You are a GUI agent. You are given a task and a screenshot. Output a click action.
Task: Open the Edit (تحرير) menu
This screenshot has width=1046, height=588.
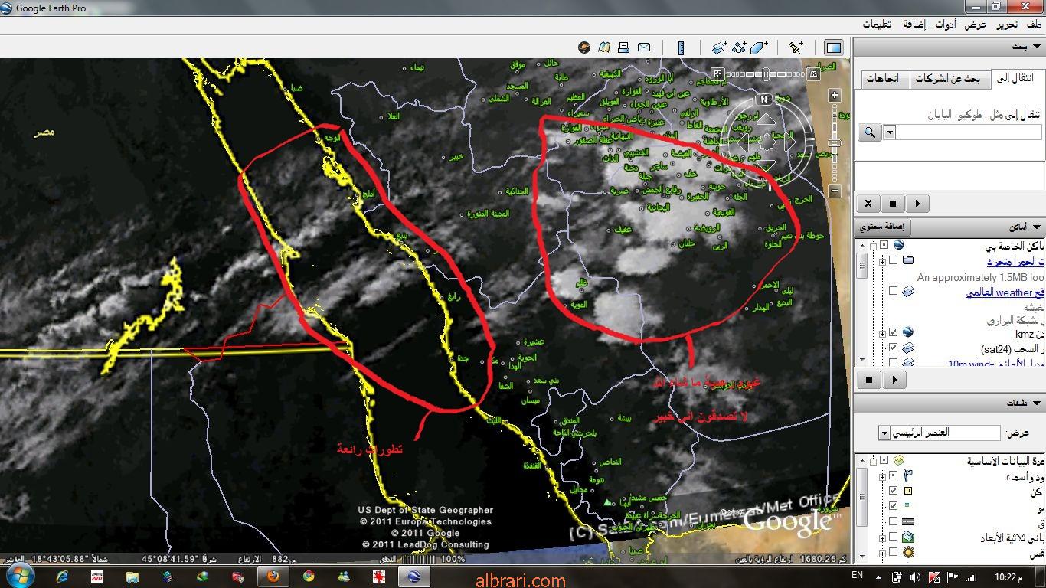pos(1006,24)
